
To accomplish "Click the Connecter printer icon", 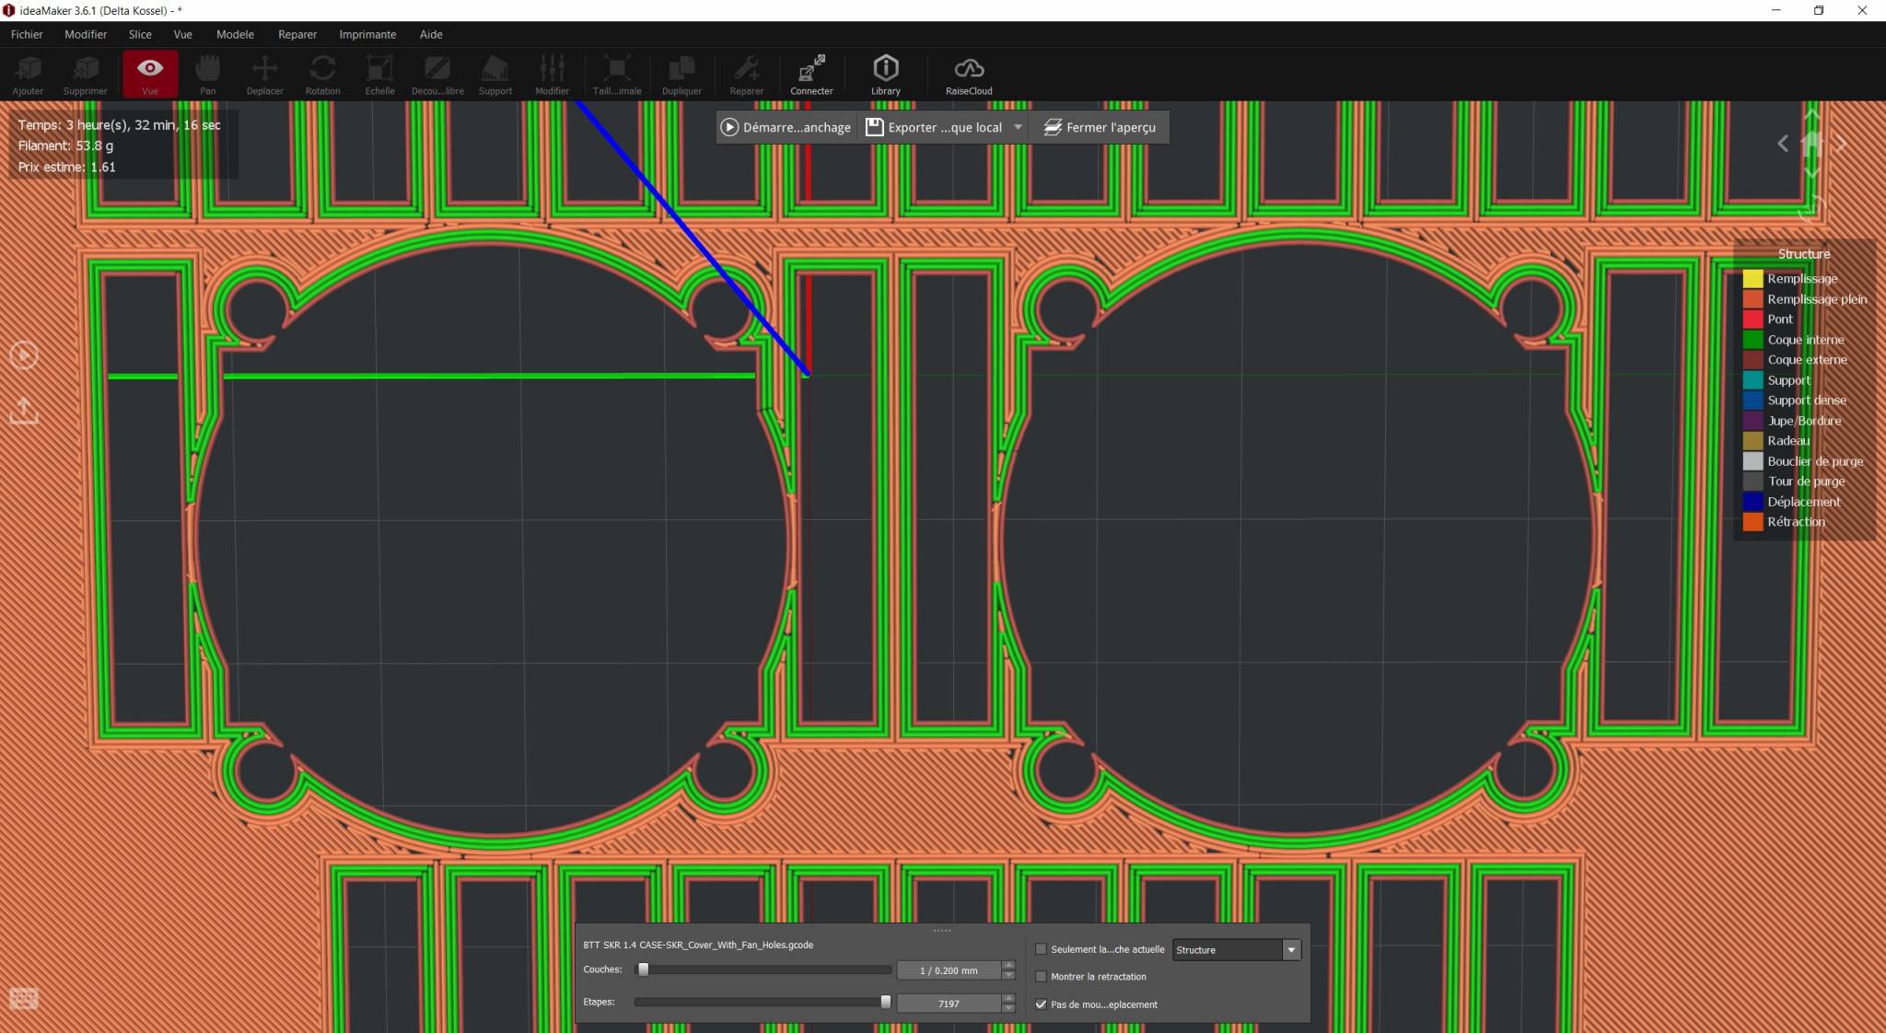I will pos(810,69).
